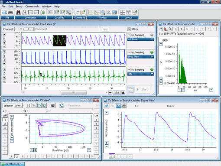Image resolution: width=221 pixels, height=166 pixels.
Task: Open the Blood Flow X-axis dropdown in XY View
Action: click(89, 150)
